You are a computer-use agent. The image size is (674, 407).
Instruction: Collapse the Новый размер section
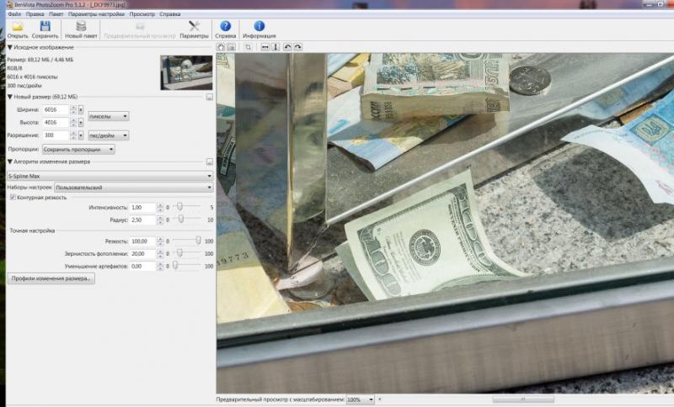coord(10,97)
